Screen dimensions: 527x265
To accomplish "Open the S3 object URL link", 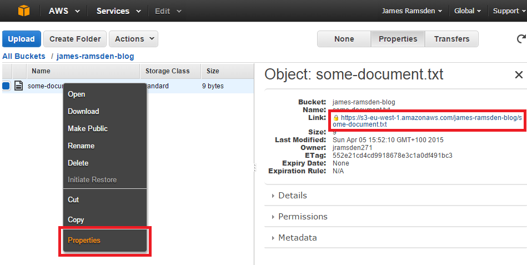I will [x=428, y=121].
